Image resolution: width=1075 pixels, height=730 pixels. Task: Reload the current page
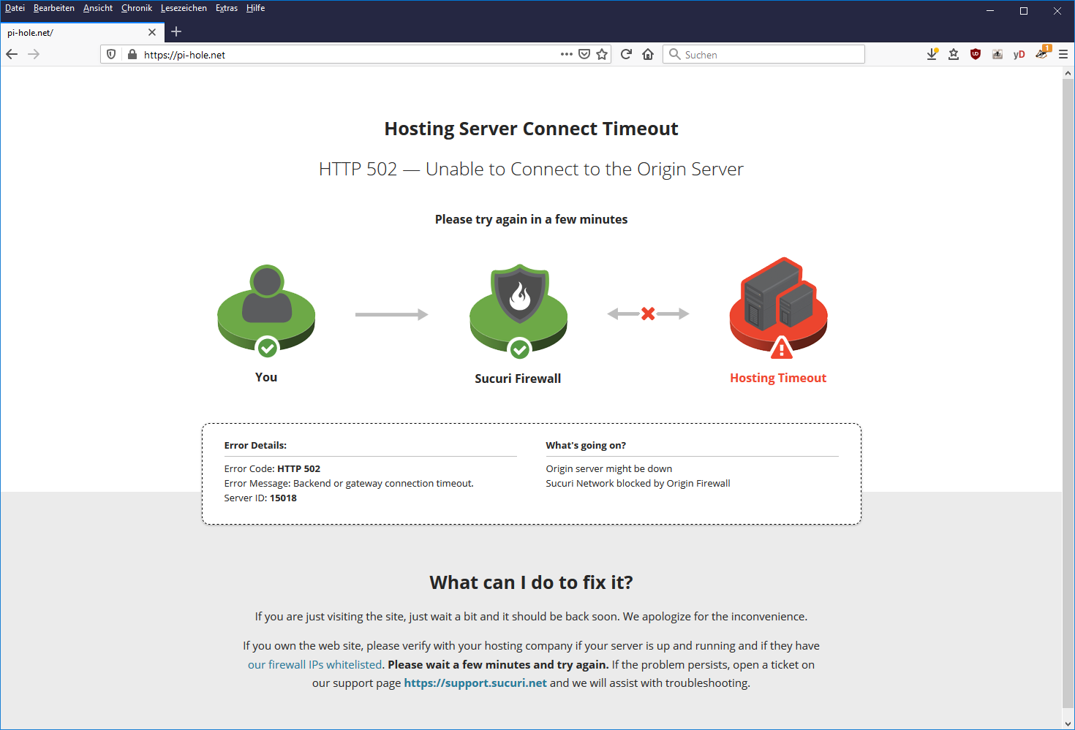tap(626, 54)
